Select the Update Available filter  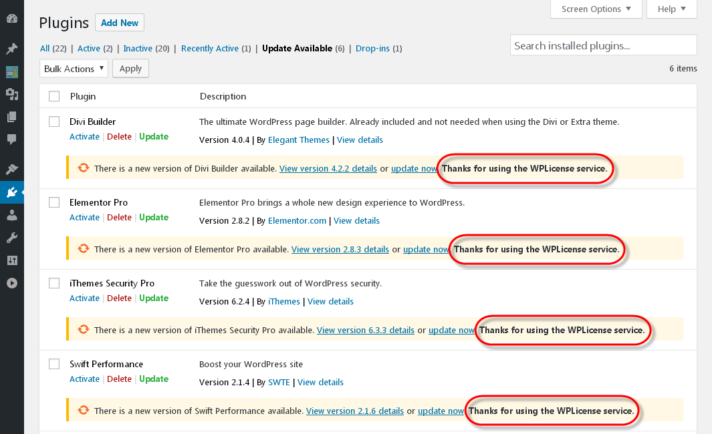pos(297,49)
